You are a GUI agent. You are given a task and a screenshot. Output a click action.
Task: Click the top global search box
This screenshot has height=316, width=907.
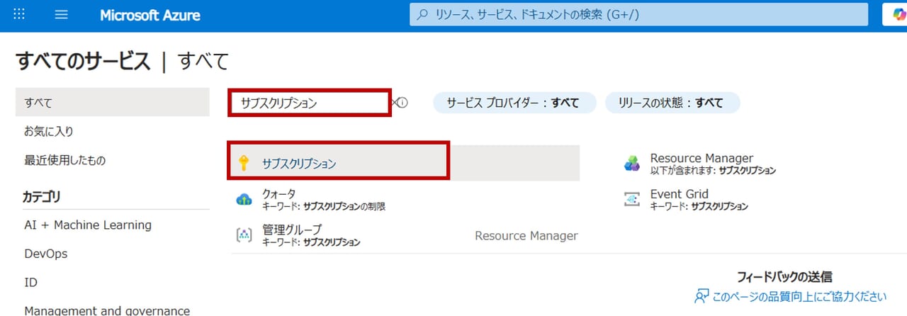point(638,15)
